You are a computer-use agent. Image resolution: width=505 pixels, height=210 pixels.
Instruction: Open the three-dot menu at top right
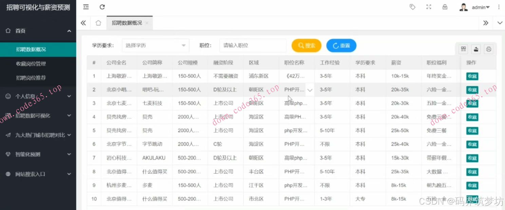tap(499, 7)
